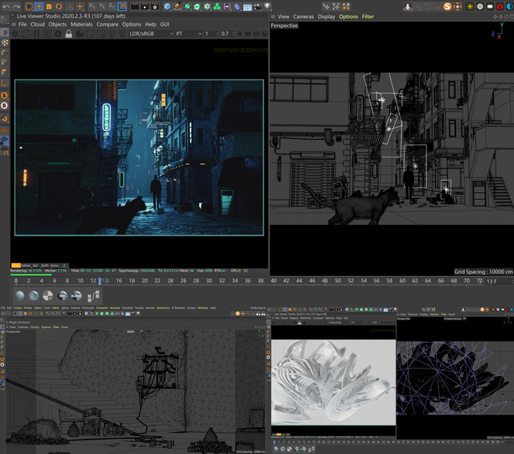Toggle the Live Viewer resolution lock icon
Image resolution: width=514 pixels, height=454 pixels.
click(69, 34)
